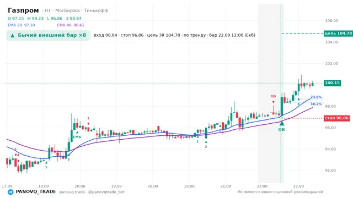Click the red OB marker above the candles
Screen dimensions: 353x198
273,96
